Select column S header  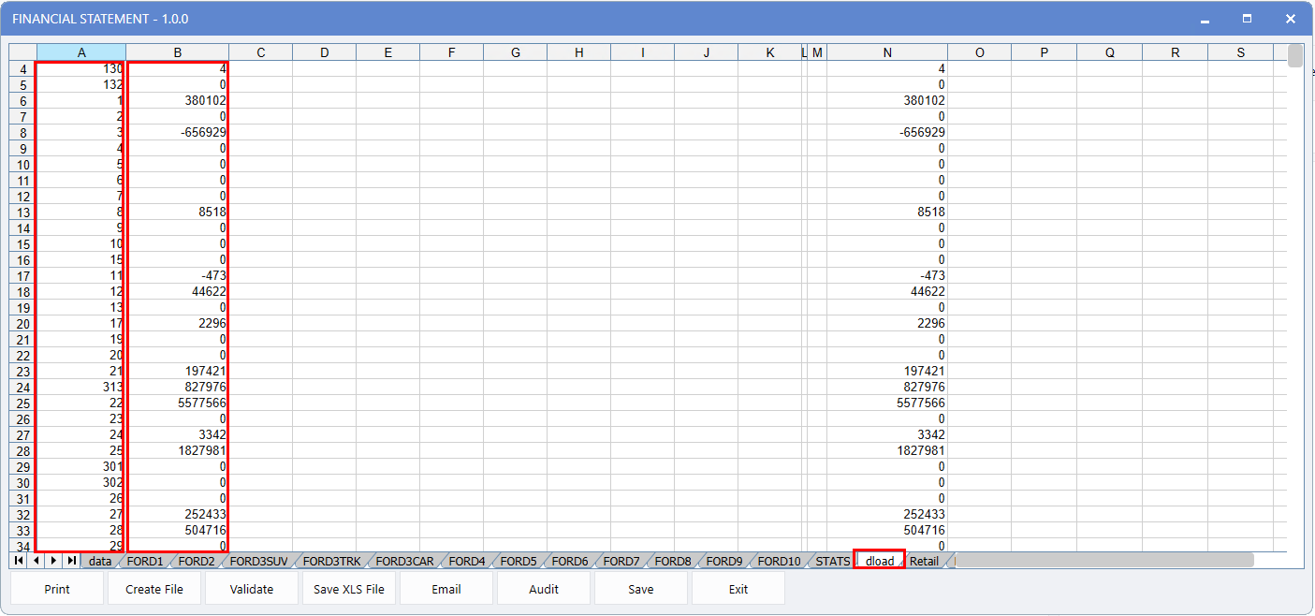1241,52
